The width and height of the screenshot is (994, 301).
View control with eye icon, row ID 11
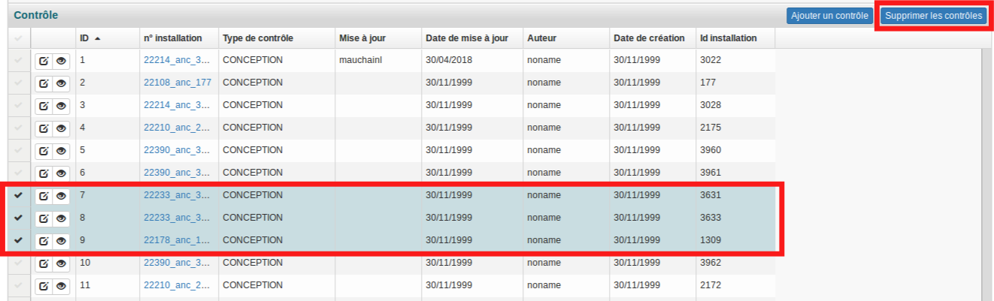[x=62, y=285]
